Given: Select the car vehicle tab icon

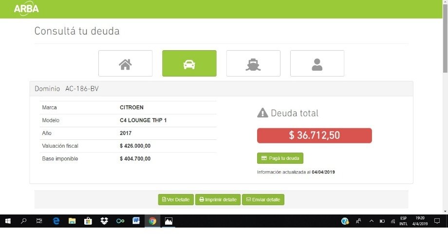Looking at the screenshot, I should click(x=189, y=63).
